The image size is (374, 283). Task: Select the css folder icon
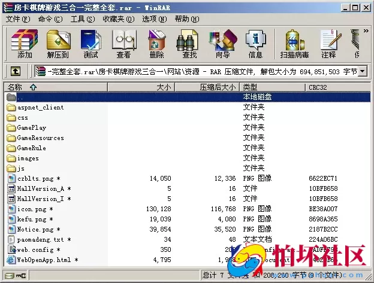11,118
